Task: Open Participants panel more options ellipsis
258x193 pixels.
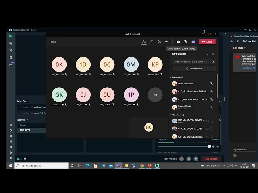Action: coord(208,54)
